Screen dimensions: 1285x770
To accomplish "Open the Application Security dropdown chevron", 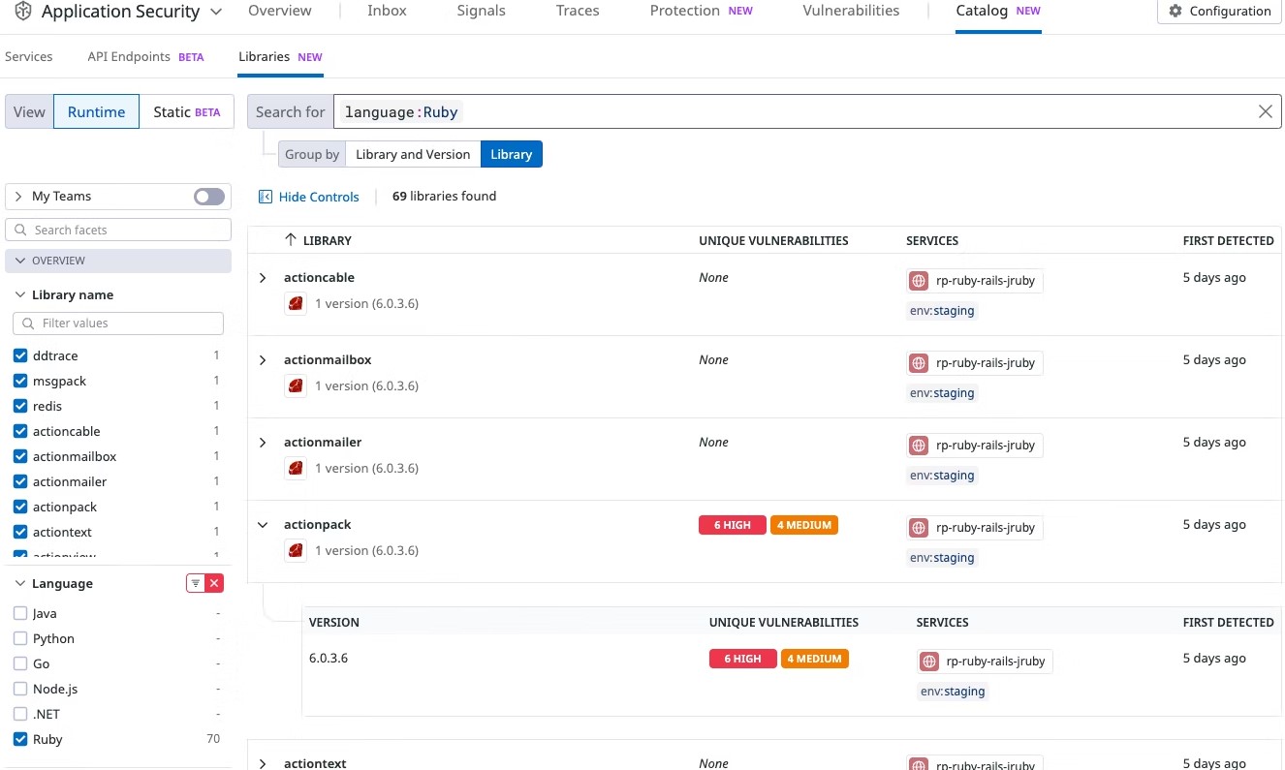I will [216, 13].
